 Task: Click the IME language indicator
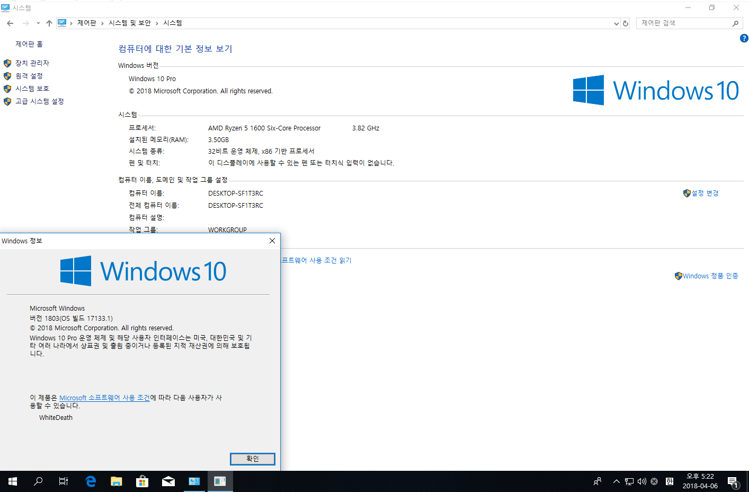tap(670, 481)
